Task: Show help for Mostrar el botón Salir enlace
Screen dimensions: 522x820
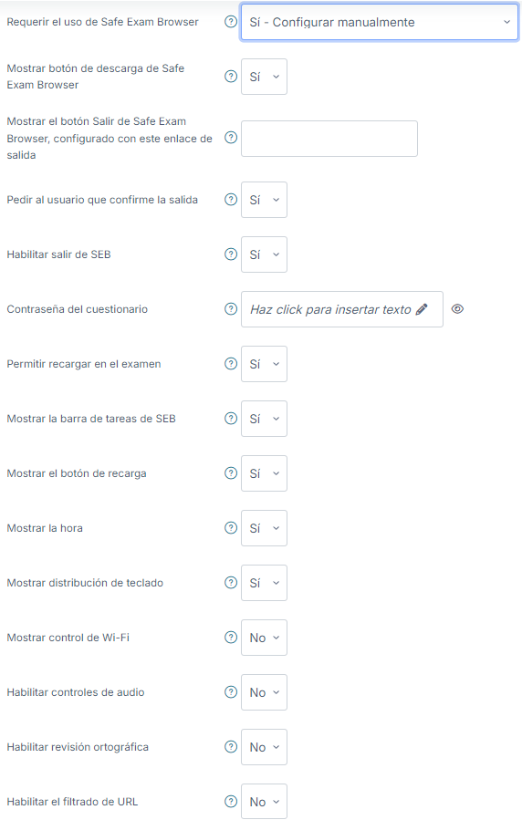Action: point(231,138)
